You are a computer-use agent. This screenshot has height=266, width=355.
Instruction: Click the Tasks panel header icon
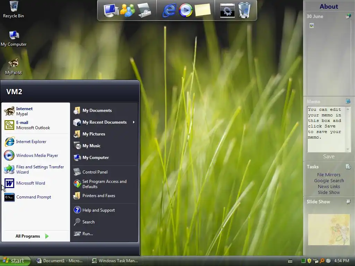(x=348, y=167)
